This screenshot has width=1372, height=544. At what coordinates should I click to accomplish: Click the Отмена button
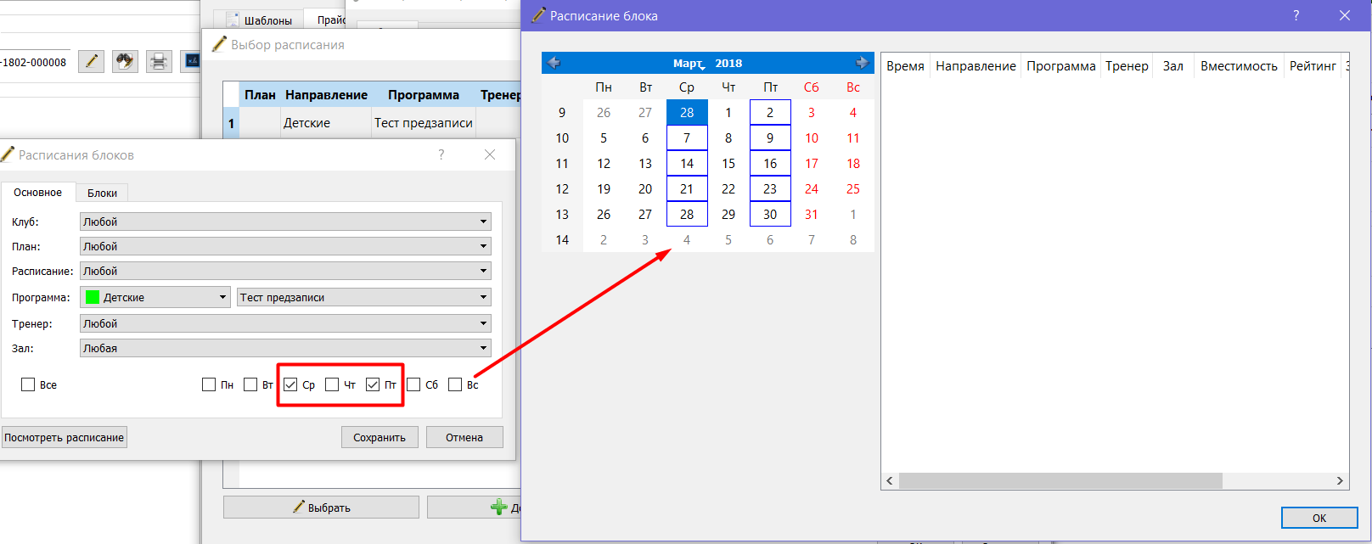464,437
